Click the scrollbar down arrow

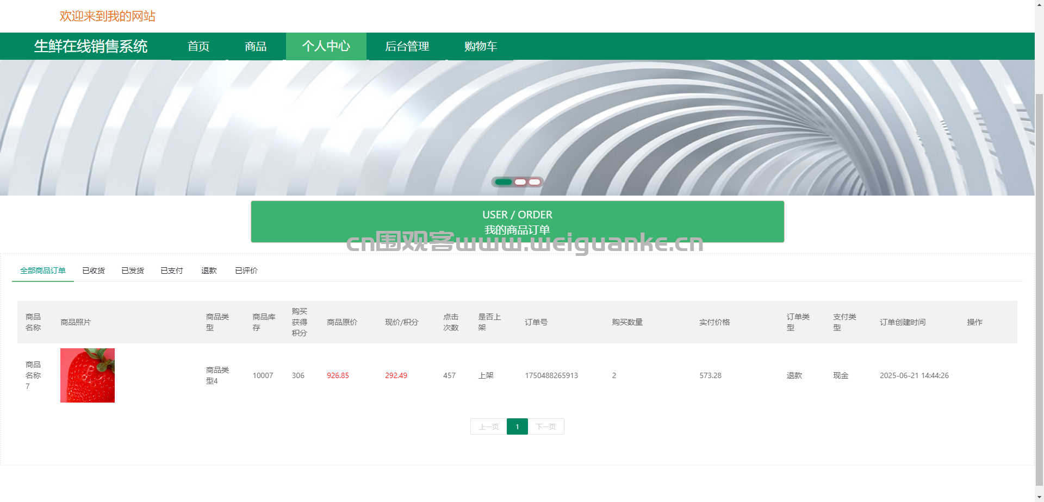(x=1039, y=497)
